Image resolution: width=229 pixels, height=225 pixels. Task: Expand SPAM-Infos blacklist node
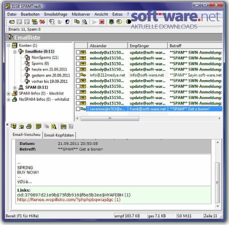pos(9,94)
